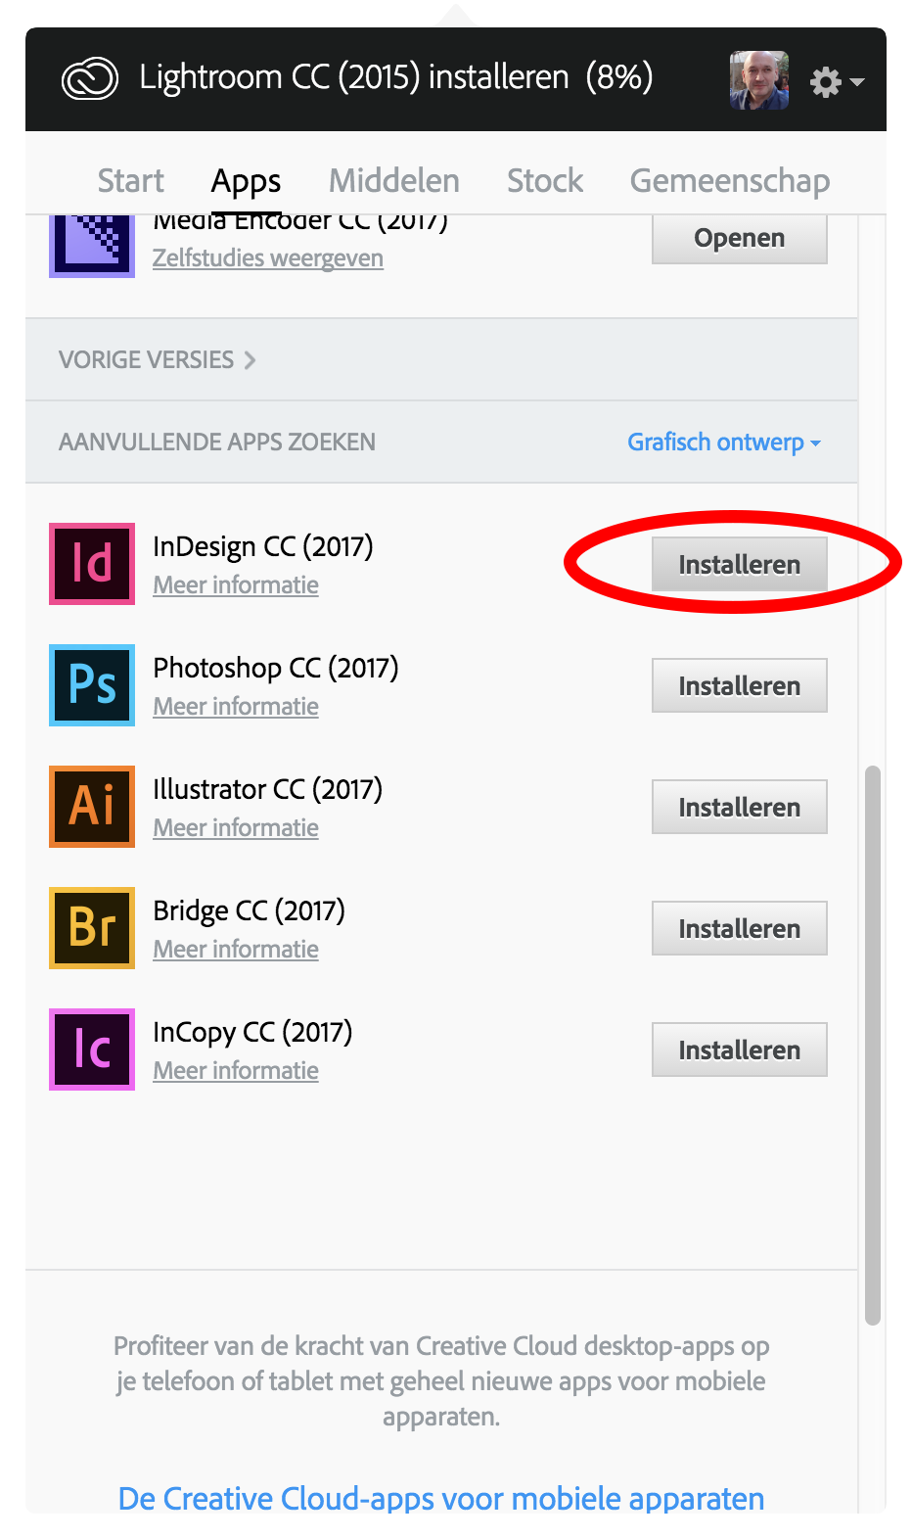The height and width of the screenshot is (1539, 912).
Task: Click the Illustrator CC app icon
Action: click(92, 807)
